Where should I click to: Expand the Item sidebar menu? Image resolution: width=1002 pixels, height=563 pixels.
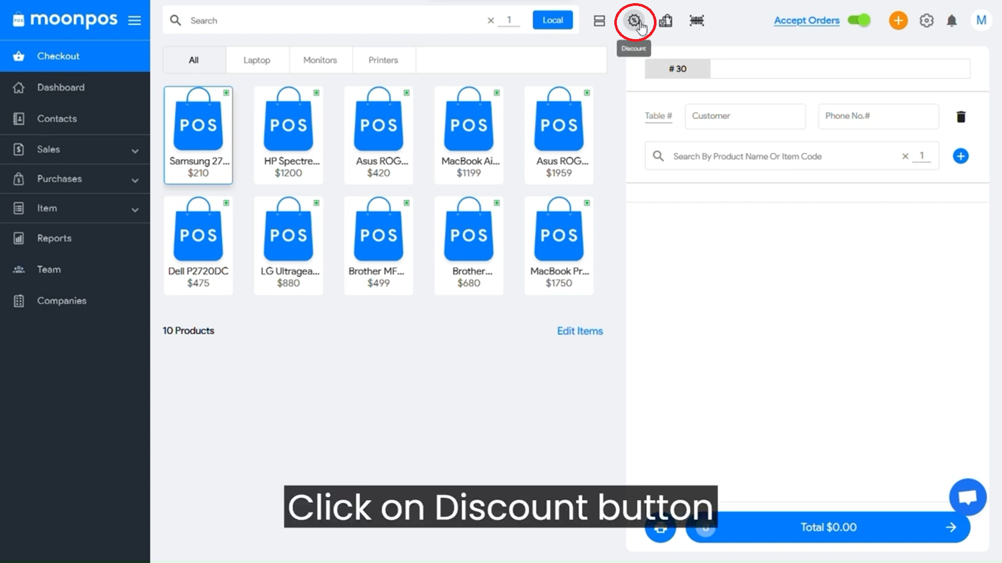[75, 209]
